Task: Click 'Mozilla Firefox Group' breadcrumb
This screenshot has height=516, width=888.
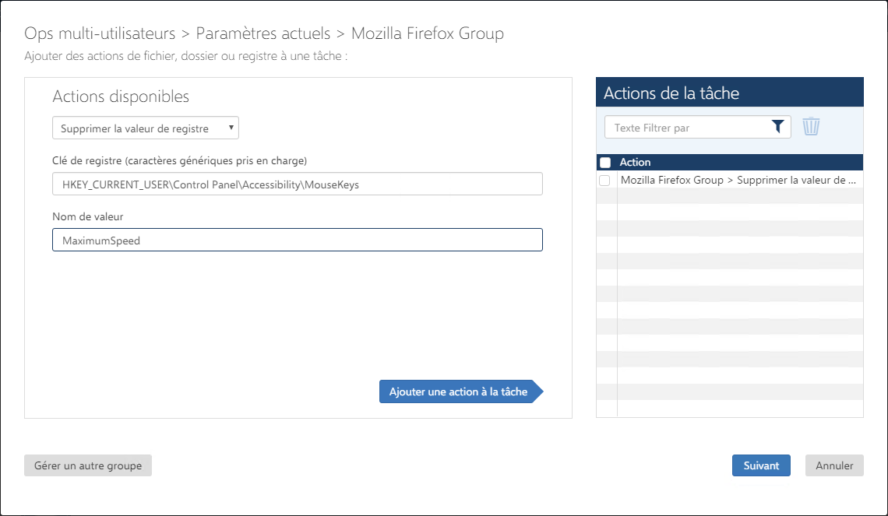Action: click(427, 33)
